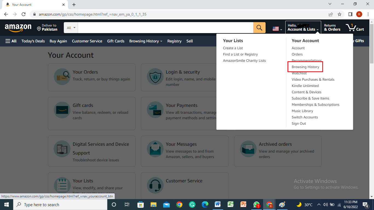The image size is (374, 210).
Task: Open WhatsApp from the taskbar
Action: [257, 205]
